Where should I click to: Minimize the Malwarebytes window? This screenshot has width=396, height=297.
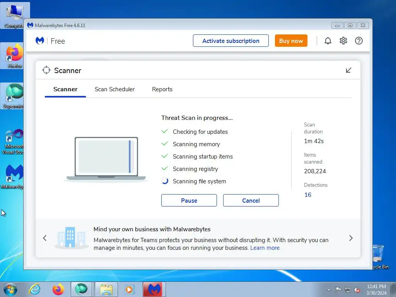[x=337, y=25]
